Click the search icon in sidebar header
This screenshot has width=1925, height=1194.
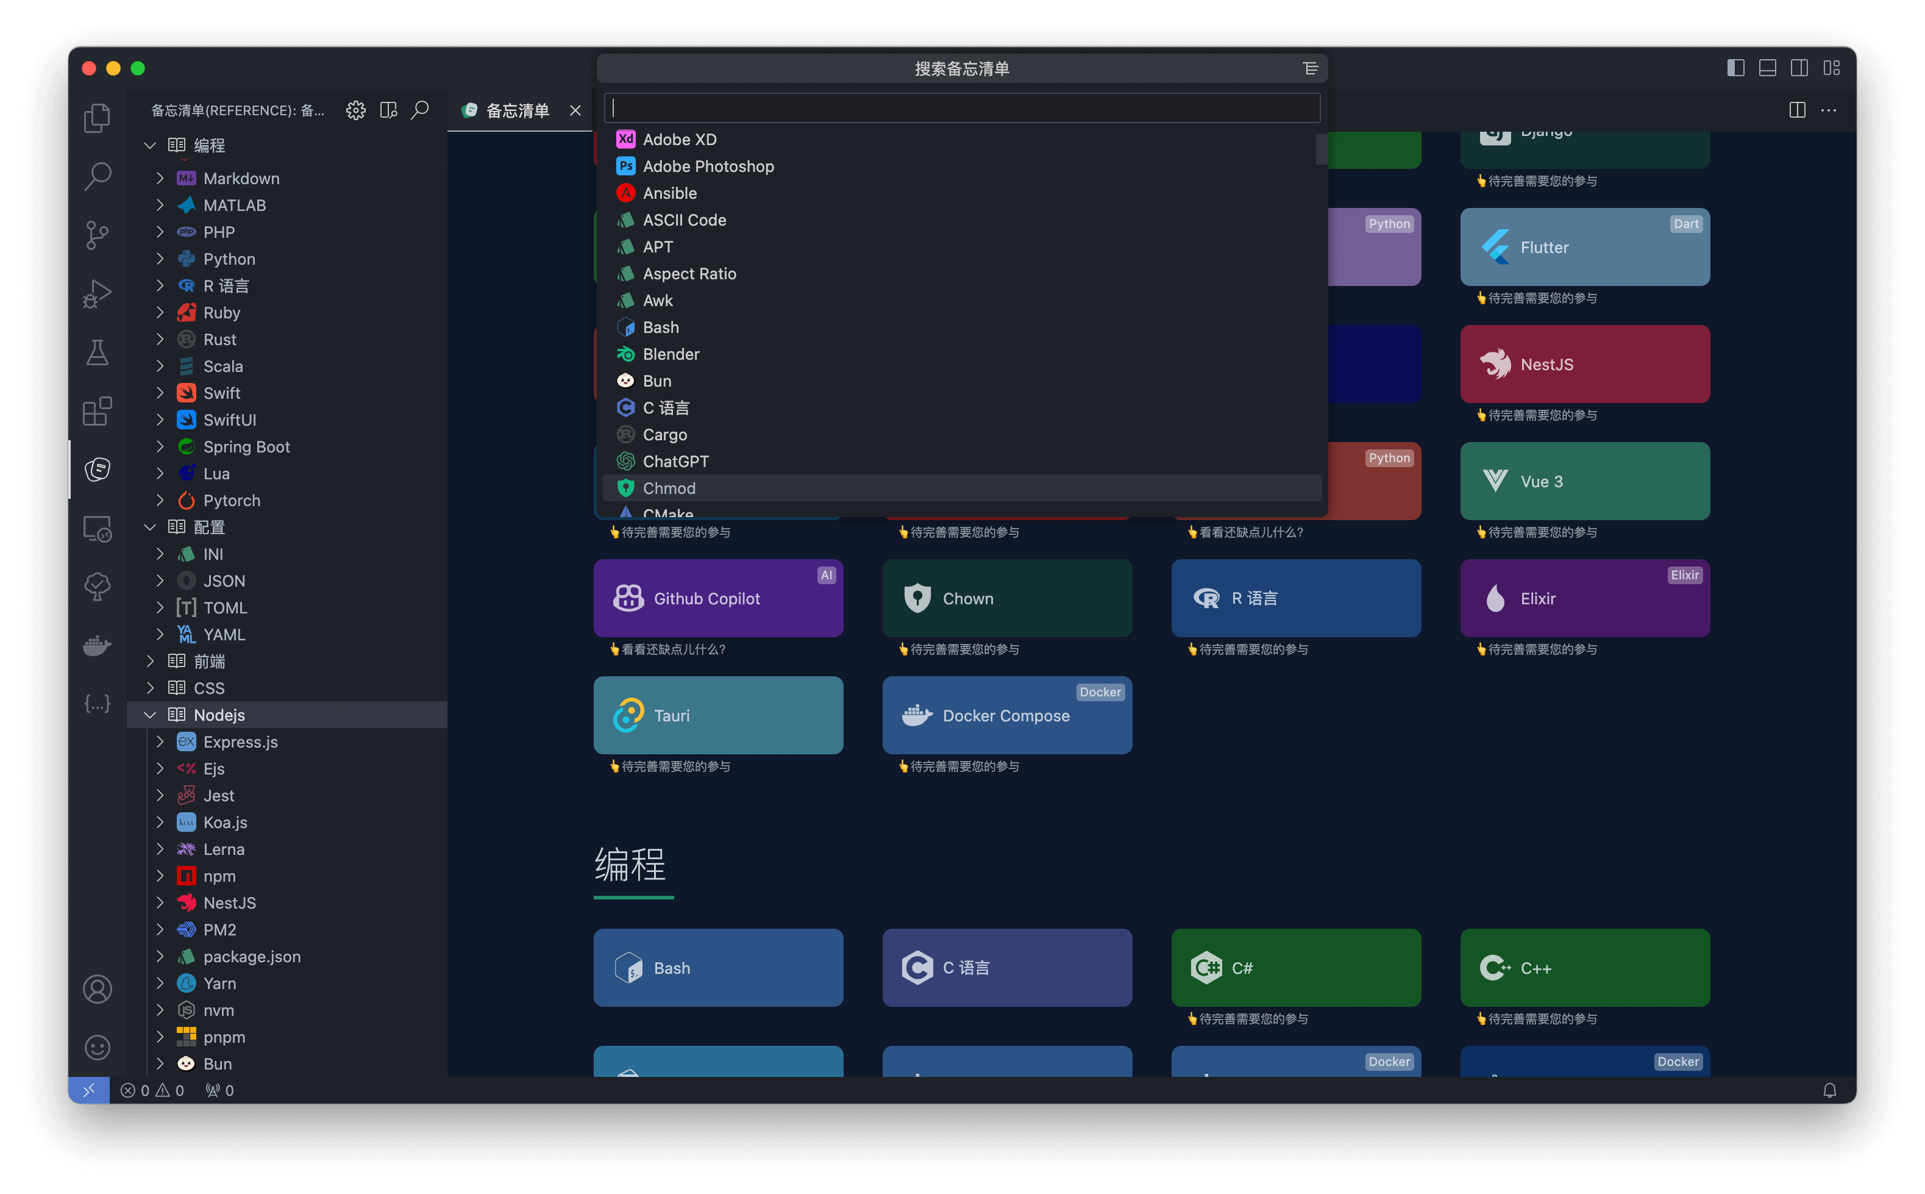pos(420,110)
